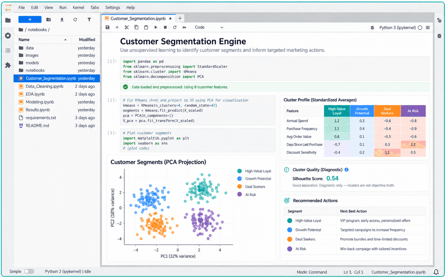This screenshot has width=446, height=279.
Task: Open the Run menu
Action: click(63, 8)
